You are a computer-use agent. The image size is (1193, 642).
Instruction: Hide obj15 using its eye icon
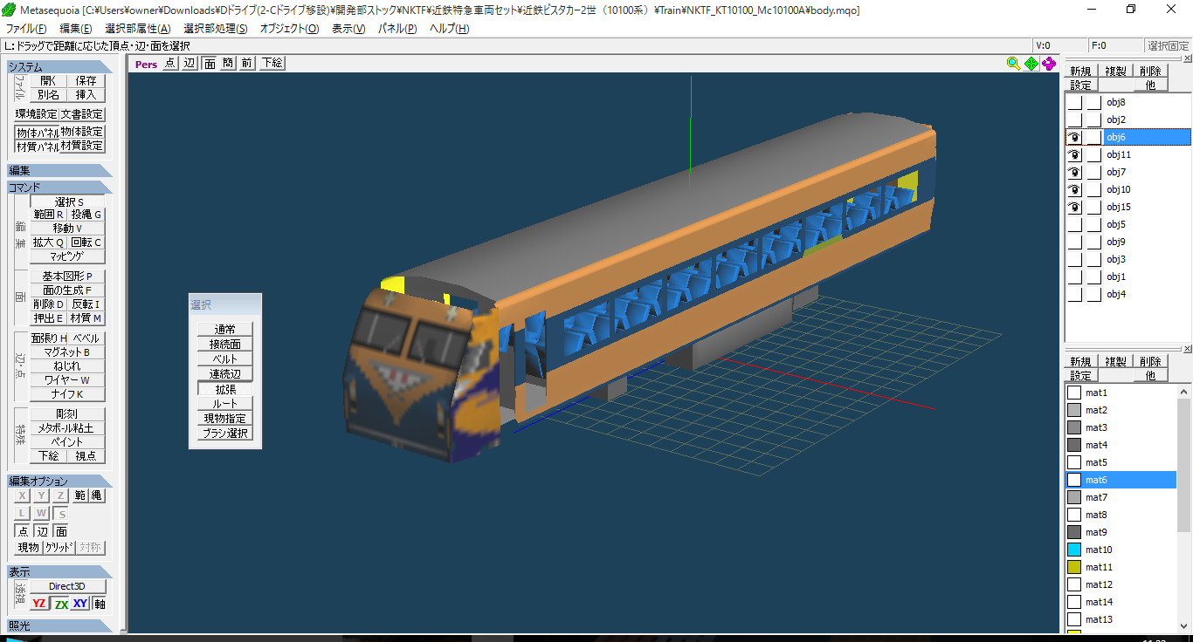[x=1074, y=207]
